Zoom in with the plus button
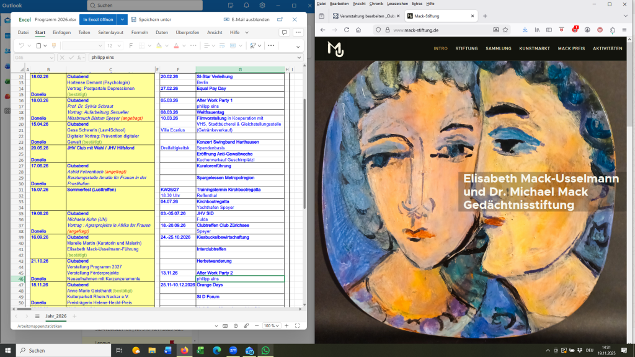The width and height of the screenshot is (635, 357). 286,326
